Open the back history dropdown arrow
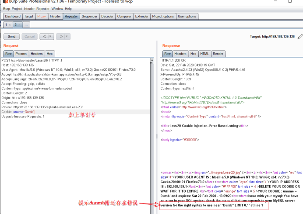303x214 pixels. [51, 36]
